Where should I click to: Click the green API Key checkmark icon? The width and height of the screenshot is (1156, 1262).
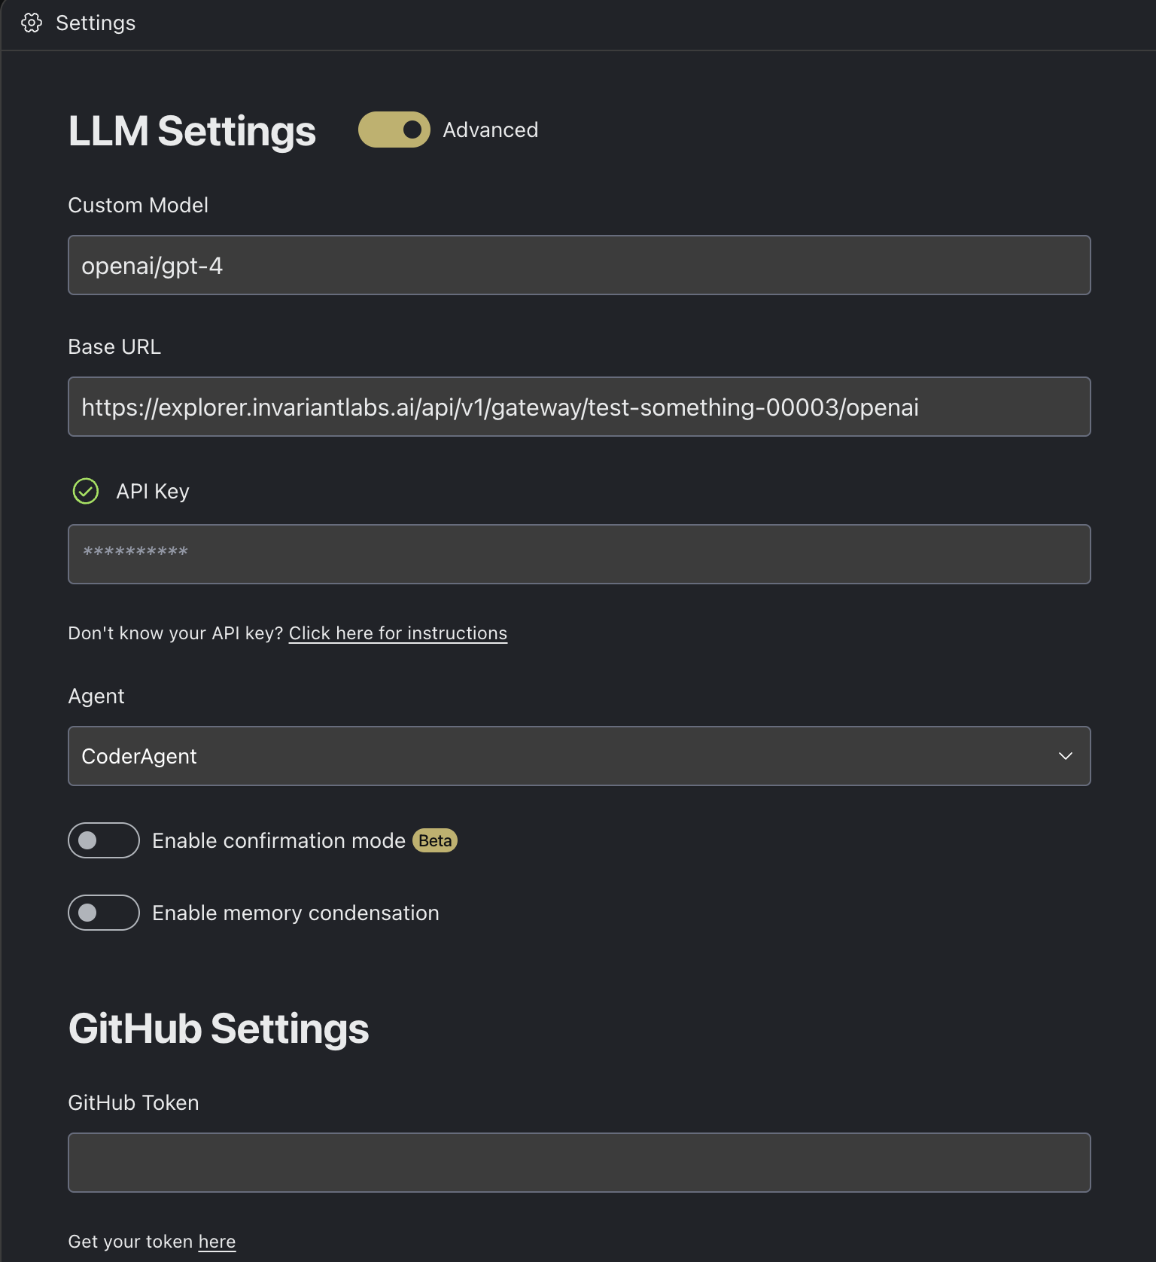point(86,491)
